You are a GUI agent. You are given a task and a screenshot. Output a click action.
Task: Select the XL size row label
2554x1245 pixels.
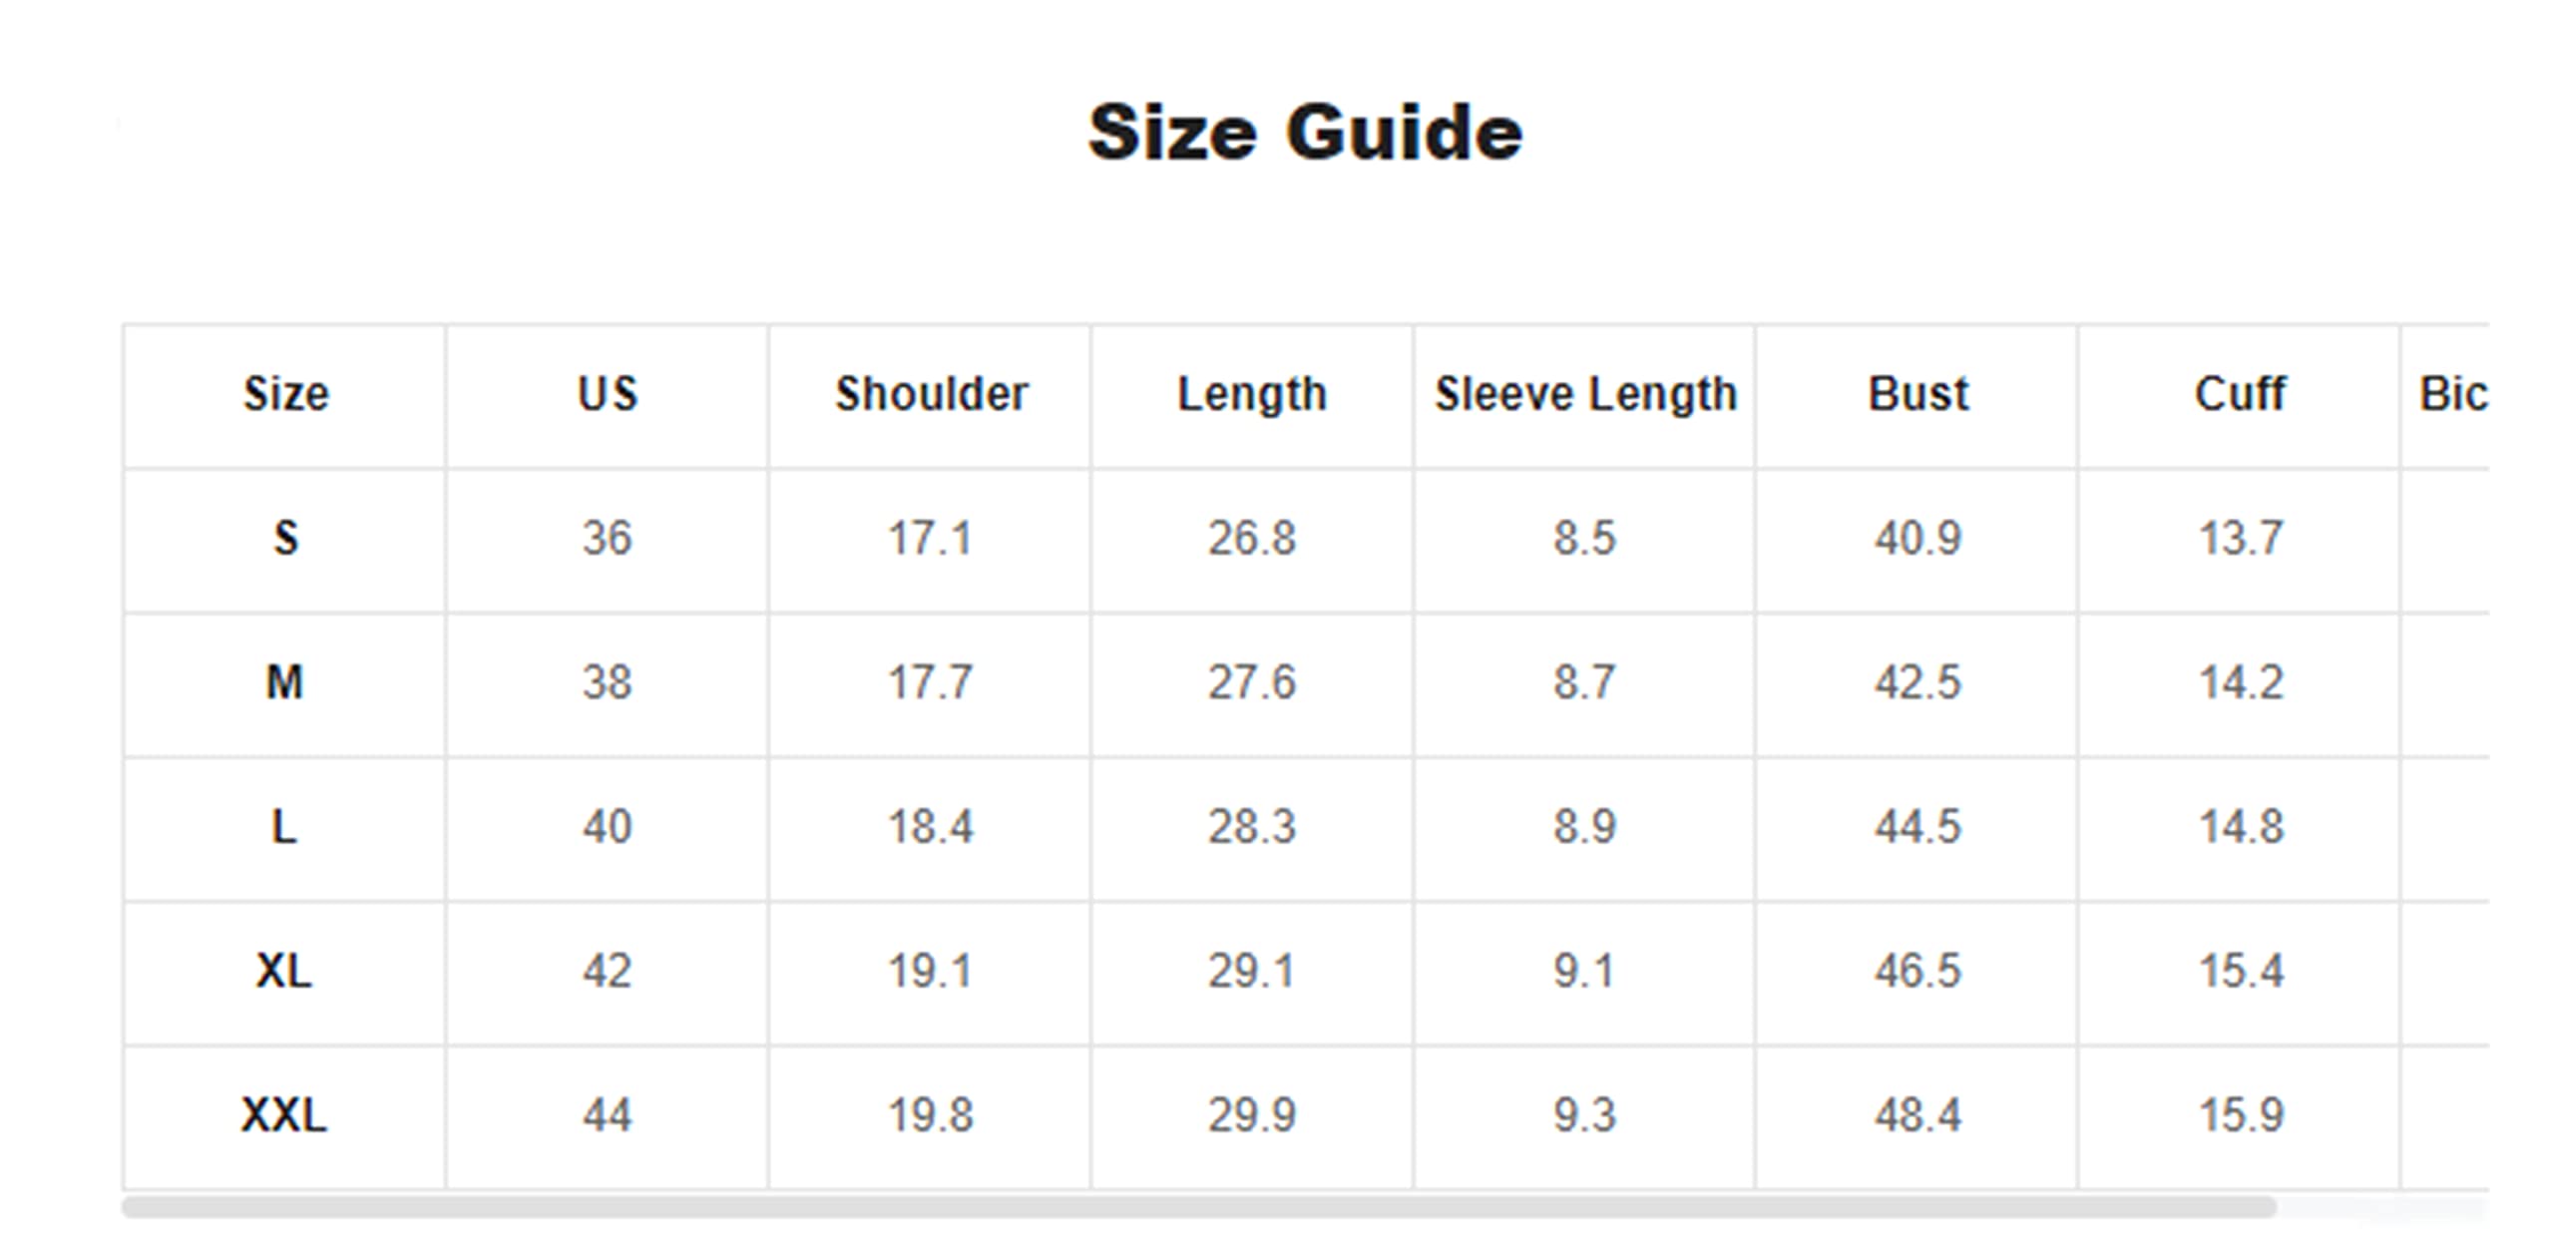pos(285,971)
